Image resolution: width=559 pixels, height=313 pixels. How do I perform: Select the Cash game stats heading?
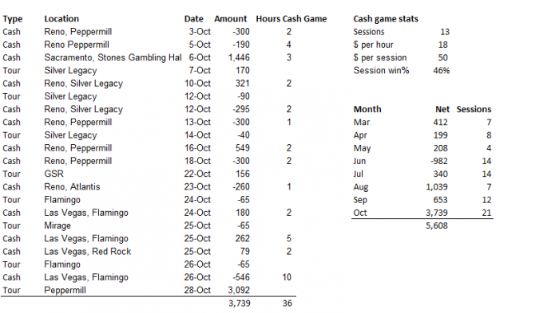click(386, 19)
